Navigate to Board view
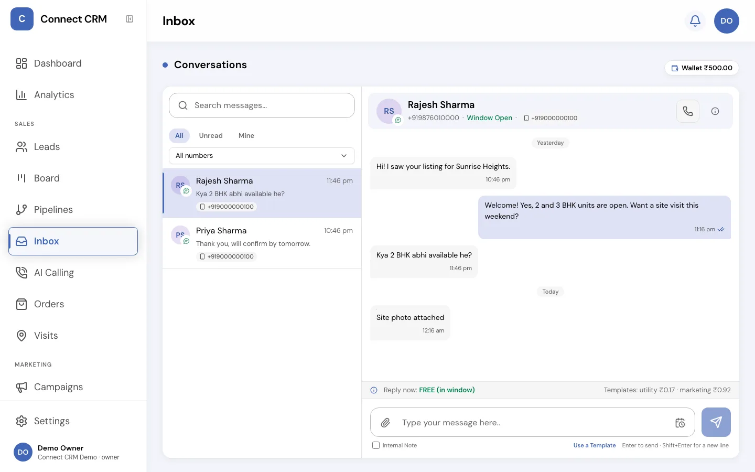 (73, 178)
